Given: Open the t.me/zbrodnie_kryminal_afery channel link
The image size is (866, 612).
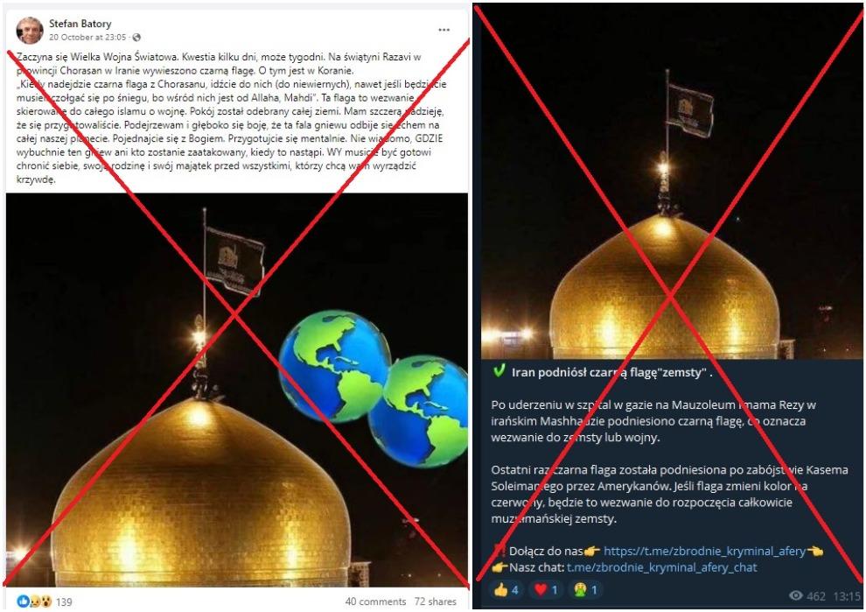Looking at the screenshot, I should (704, 551).
